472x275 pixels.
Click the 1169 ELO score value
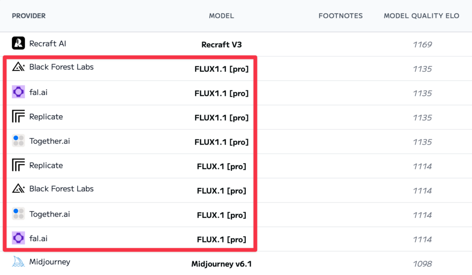(x=422, y=45)
